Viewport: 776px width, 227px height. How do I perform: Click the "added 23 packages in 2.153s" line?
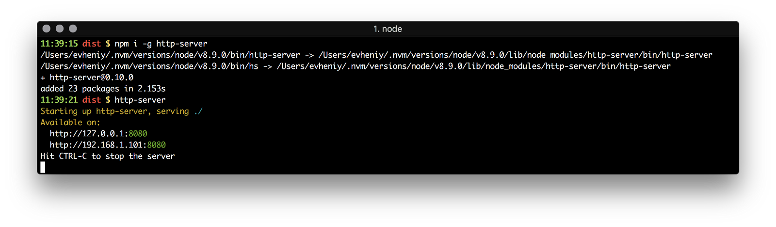103,89
